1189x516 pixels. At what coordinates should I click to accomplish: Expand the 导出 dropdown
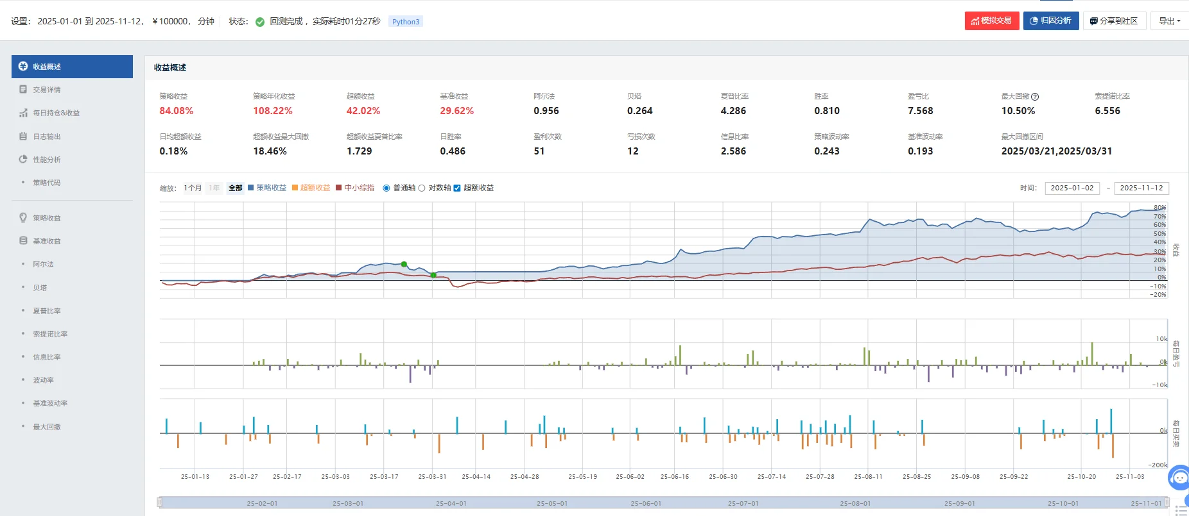[x=1170, y=21]
